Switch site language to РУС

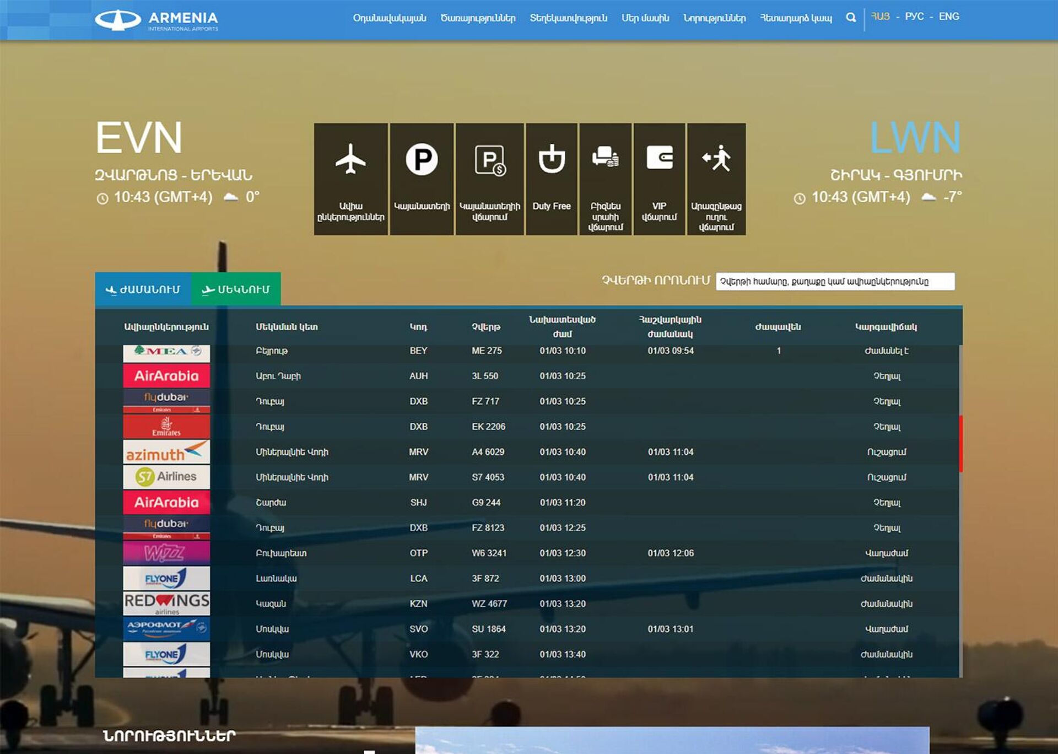[914, 17]
